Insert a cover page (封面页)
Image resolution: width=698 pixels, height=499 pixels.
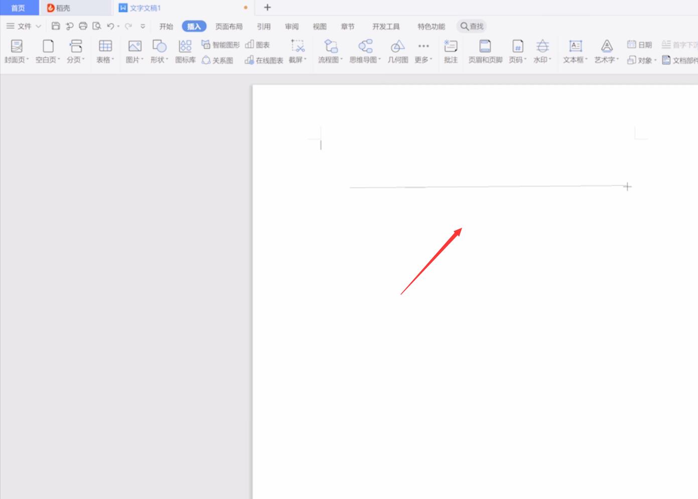(17, 52)
